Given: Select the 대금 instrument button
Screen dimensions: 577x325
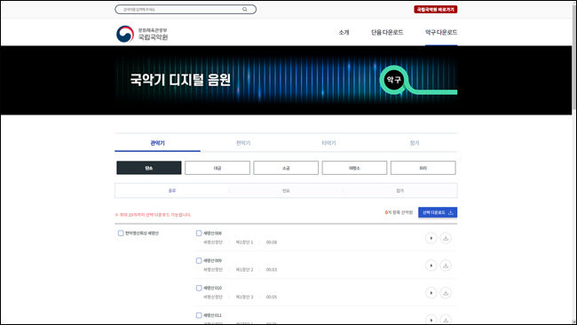Looking at the screenshot, I should pyautogui.click(x=217, y=168).
